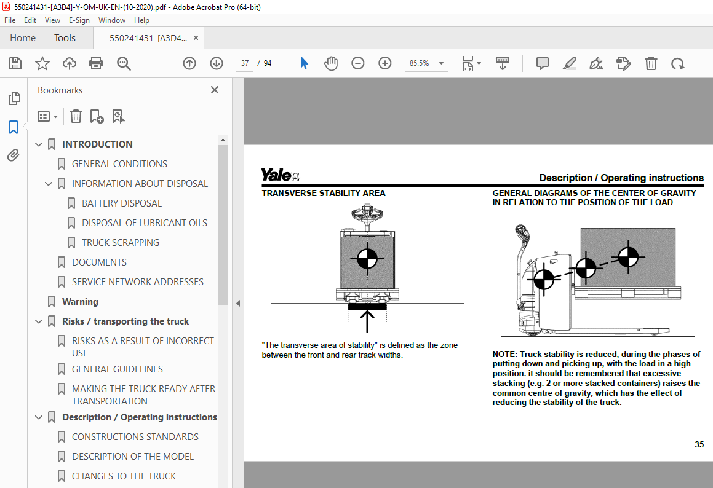Open the Edit/stamp tool icon

point(623,63)
